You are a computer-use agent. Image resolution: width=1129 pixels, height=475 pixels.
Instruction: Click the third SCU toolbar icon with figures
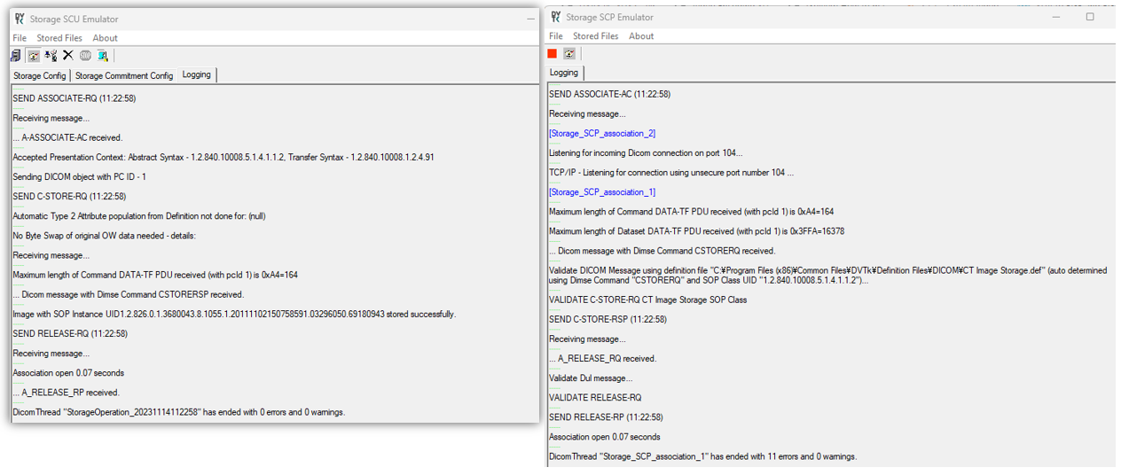point(51,56)
